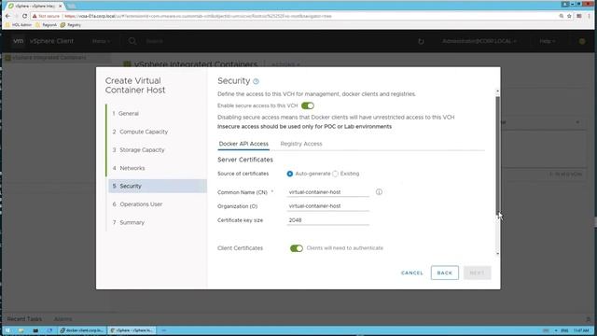597x336 pixels.
Task: Open the Windows Start button
Action: [x=7, y=330]
